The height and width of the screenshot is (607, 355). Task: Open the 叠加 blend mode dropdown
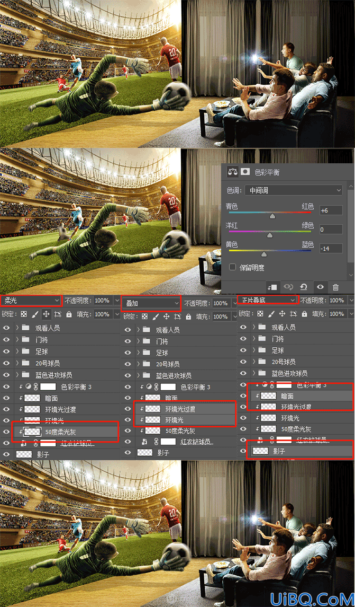(x=151, y=303)
